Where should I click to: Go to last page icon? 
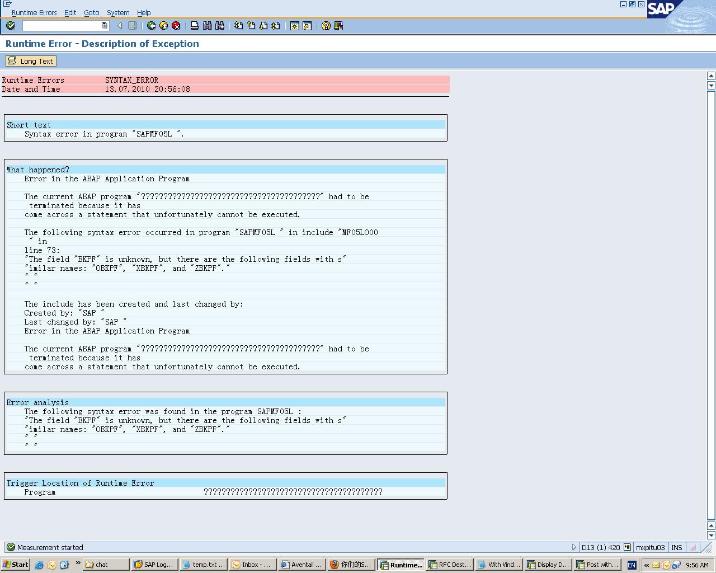click(x=276, y=26)
